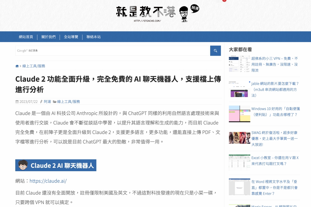The image size is (311, 207).
Task: Open 線上工具/服務 category link in post meta
Action: (69, 102)
